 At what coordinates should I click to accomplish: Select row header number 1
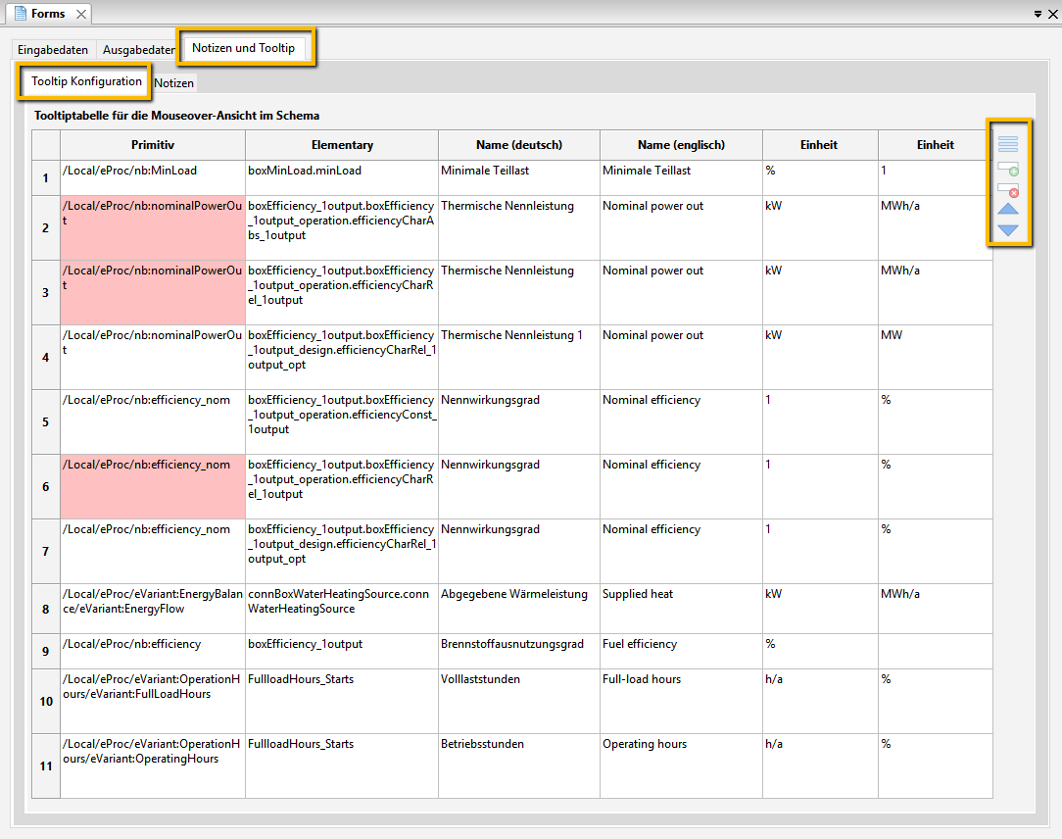pyautogui.click(x=46, y=178)
